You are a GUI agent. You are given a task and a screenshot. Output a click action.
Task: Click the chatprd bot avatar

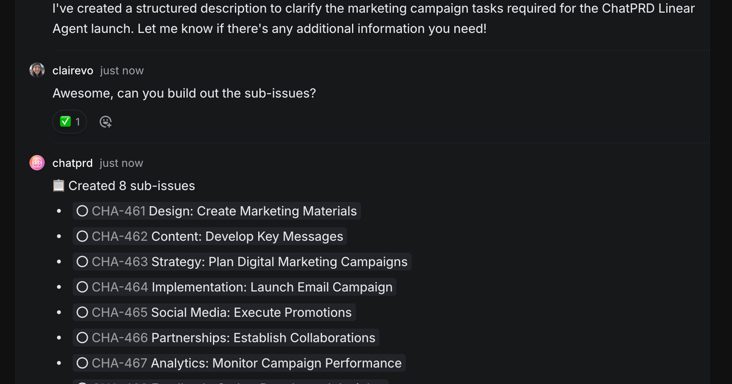coord(37,162)
